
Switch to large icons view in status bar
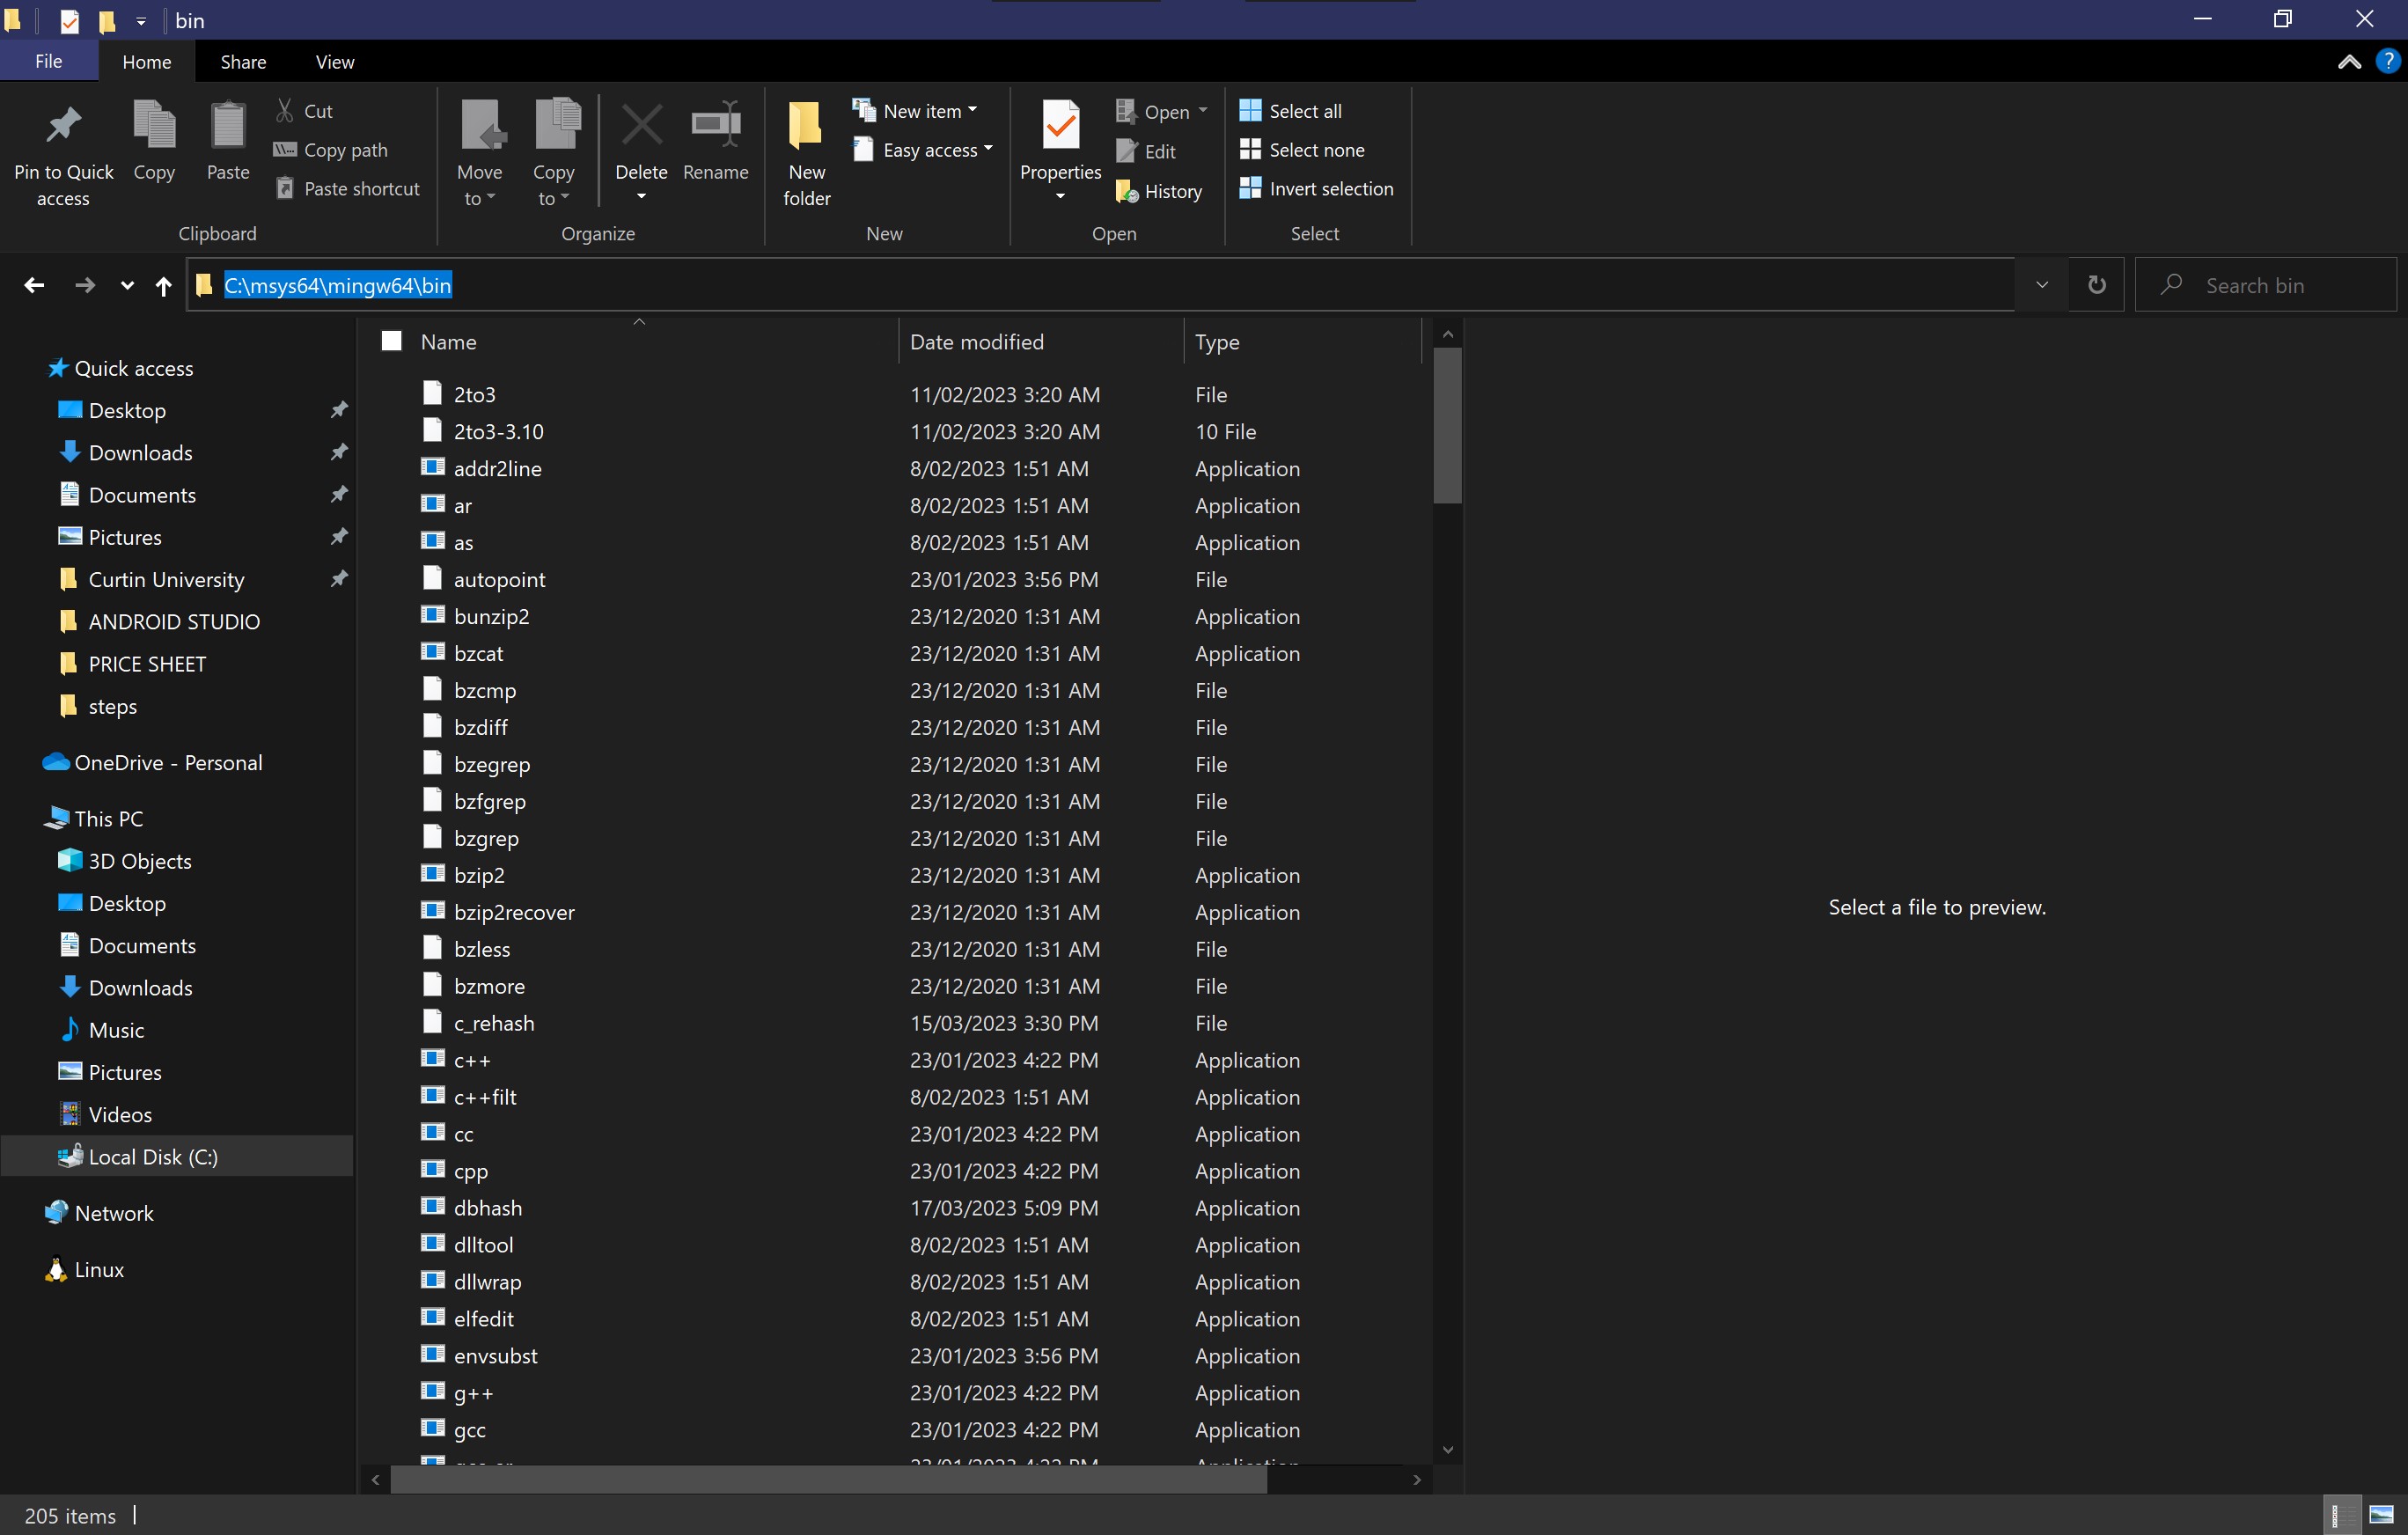point(2383,1515)
